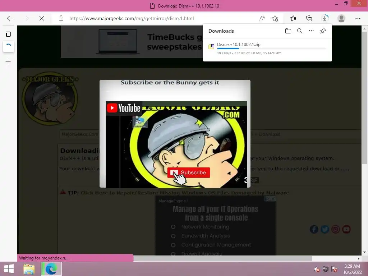Click the address bar URL

(x=132, y=18)
